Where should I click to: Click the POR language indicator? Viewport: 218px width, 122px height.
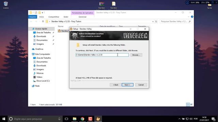pyautogui.click(x=196, y=119)
